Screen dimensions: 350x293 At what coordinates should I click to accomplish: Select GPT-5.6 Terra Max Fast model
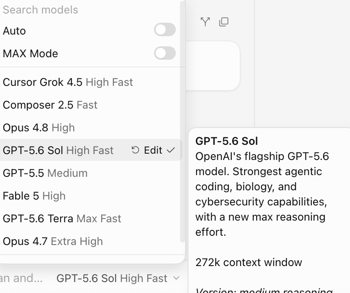pos(90,218)
